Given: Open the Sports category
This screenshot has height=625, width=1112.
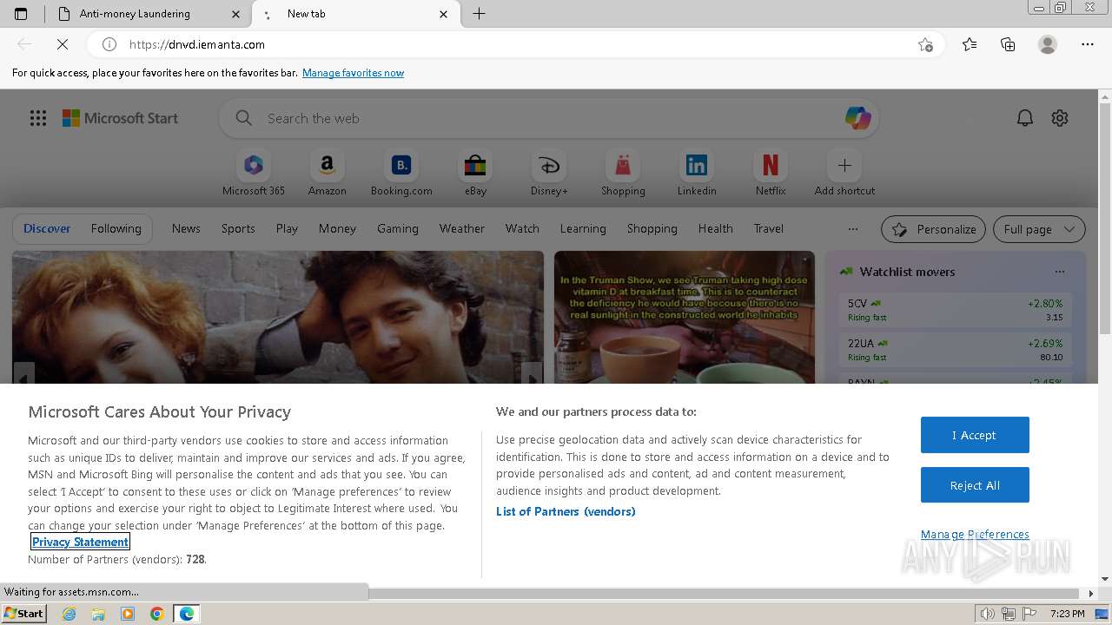Looking at the screenshot, I should pyautogui.click(x=238, y=228).
